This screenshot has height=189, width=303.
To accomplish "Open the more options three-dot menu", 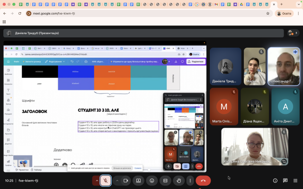I will [x=190, y=180].
